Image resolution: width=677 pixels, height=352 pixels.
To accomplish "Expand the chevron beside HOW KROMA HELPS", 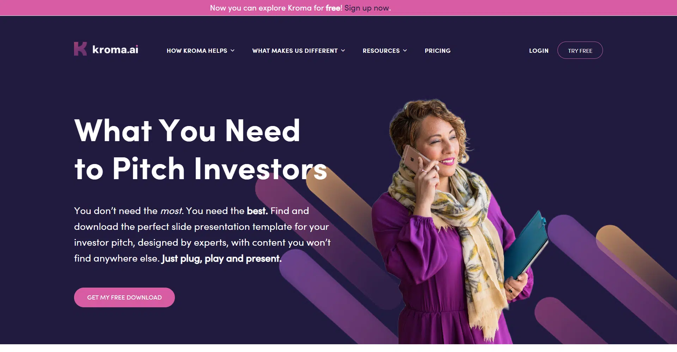I will click(x=232, y=51).
